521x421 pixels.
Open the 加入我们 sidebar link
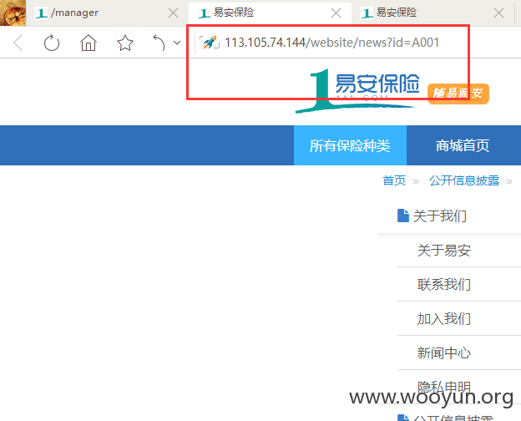pyautogui.click(x=444, y=319)
